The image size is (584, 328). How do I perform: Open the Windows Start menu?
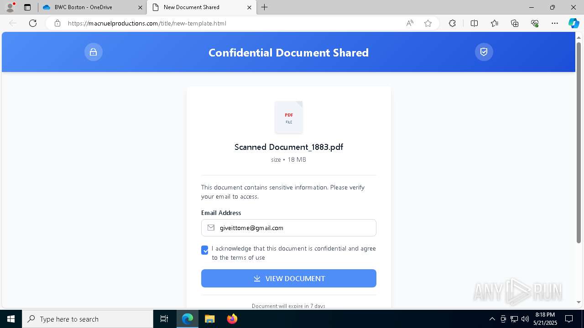pyautogui.click(x=11, y=319)
